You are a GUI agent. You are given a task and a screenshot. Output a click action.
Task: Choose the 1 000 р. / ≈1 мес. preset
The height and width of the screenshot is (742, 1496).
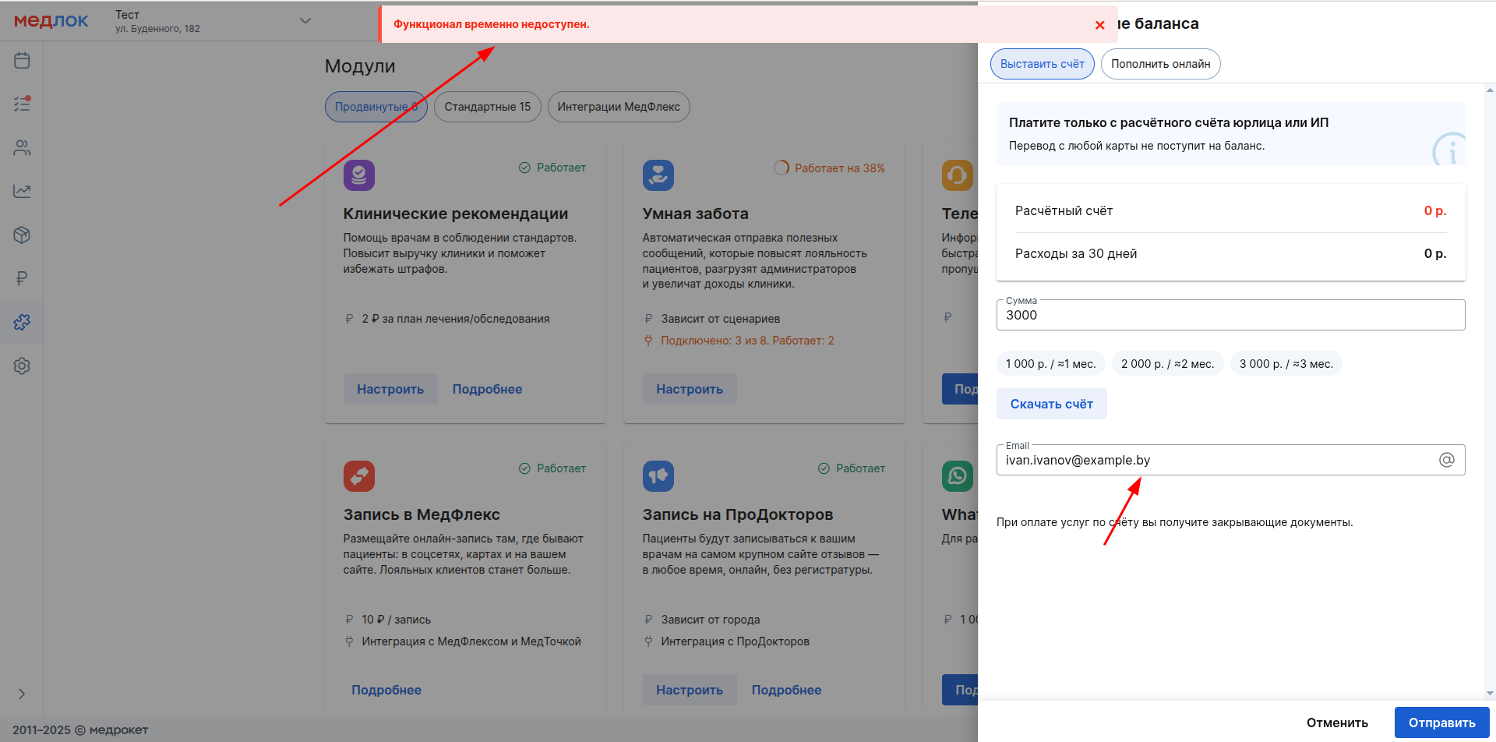[x=1051, y=364]
